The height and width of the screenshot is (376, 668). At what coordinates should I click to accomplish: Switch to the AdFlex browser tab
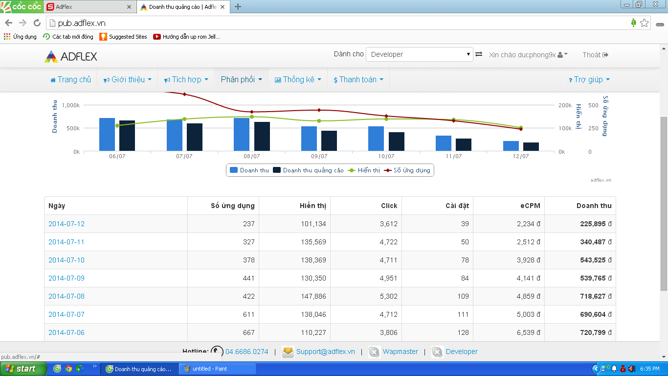pos(88,7)
